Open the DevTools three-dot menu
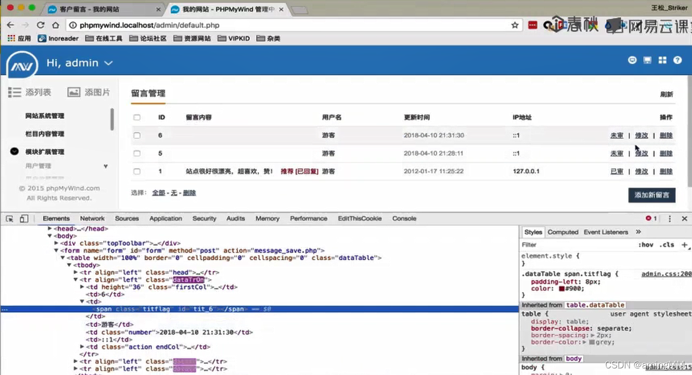The width and height of the screenshot is (692, 375). pos(670,219)
